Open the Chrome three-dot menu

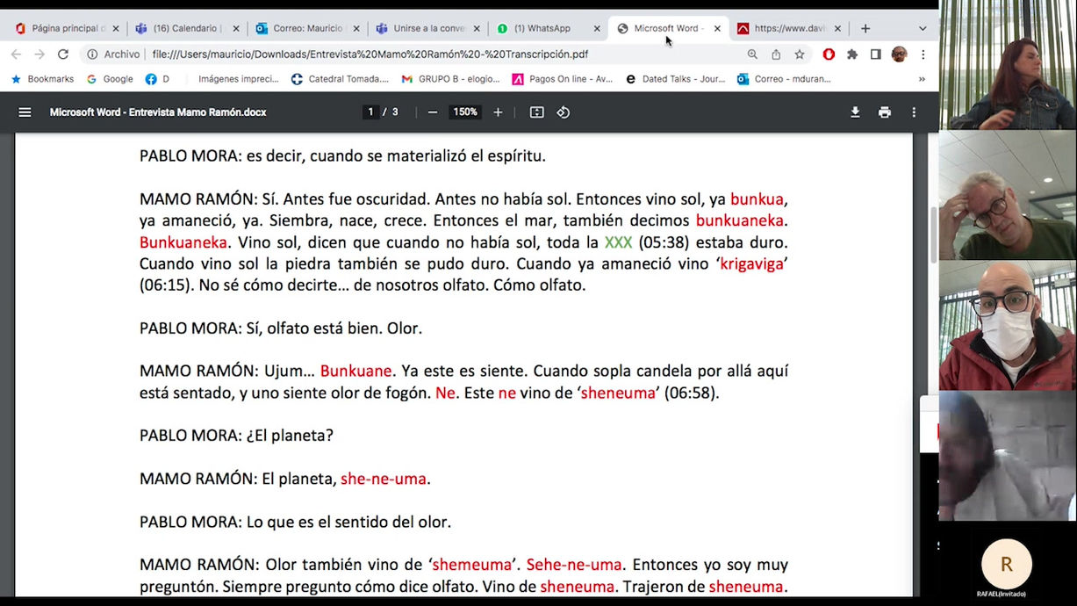923,54
